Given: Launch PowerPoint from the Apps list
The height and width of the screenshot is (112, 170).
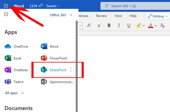Looking at the screenshot, I should click(54, 58).
